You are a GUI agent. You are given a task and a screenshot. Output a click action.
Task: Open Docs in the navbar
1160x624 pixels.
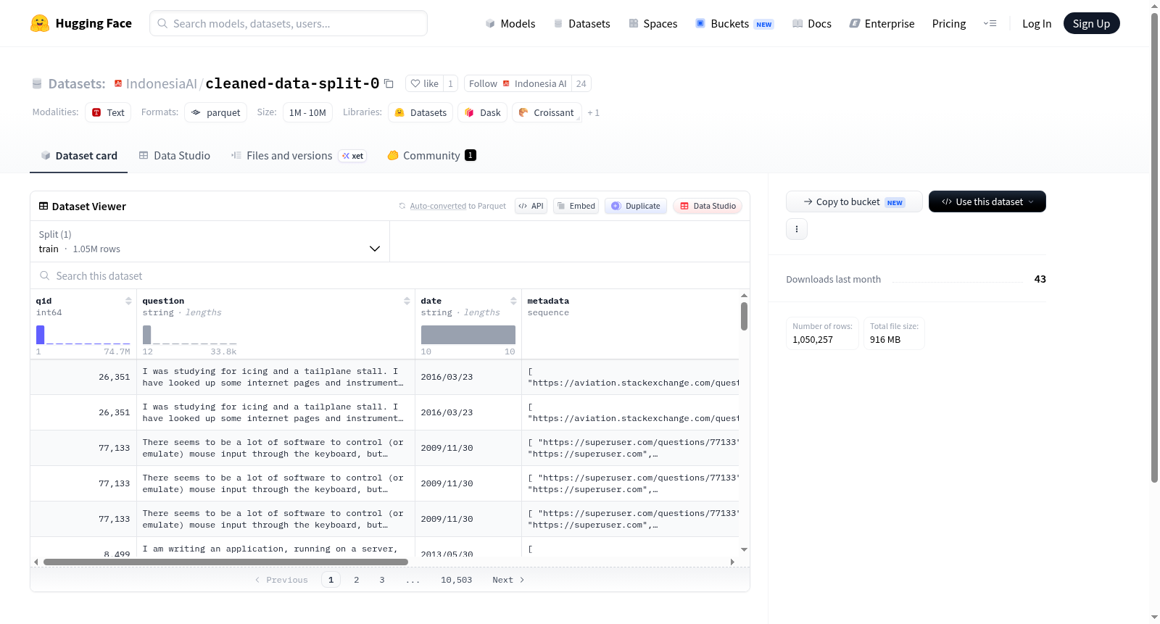pyautogui.click(x=812, y=23)
